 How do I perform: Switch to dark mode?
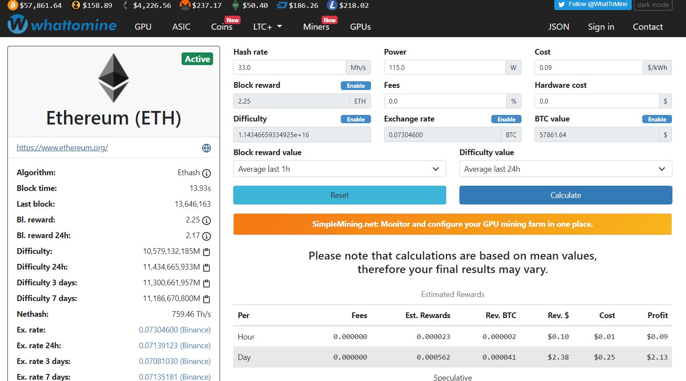click(653, 5)
